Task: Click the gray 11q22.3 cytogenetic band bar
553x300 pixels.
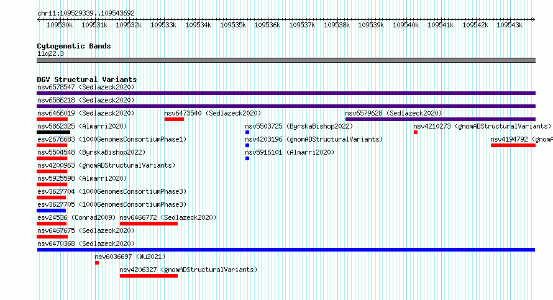Action: click(286, 60)
